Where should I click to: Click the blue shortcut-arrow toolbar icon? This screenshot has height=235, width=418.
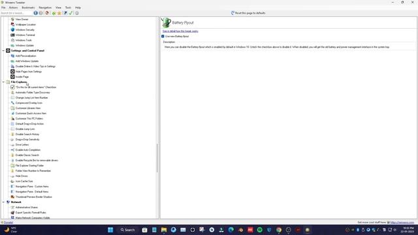(65, 13)
